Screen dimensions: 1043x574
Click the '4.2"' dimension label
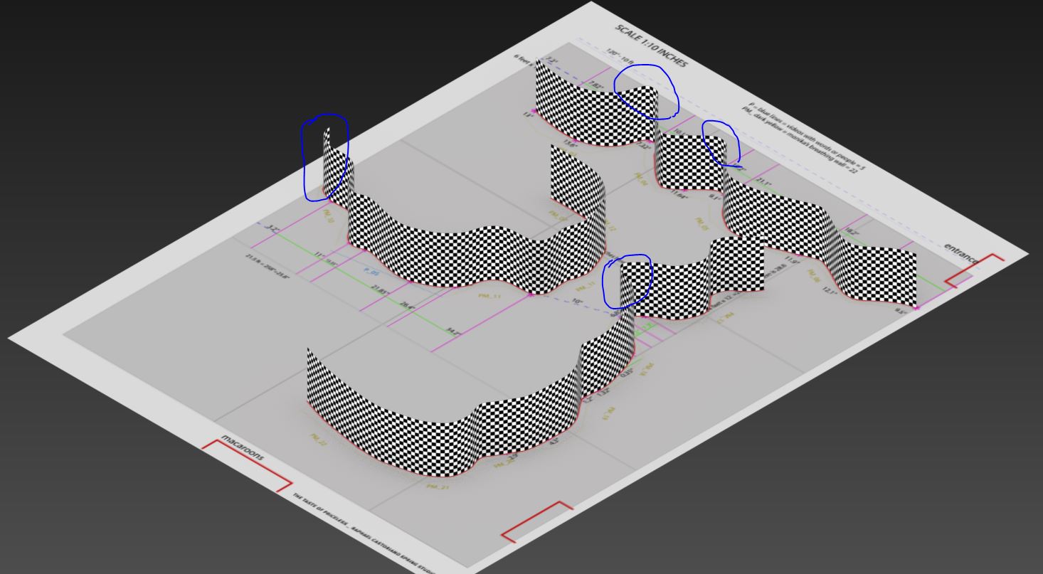(x=554, y=441)
